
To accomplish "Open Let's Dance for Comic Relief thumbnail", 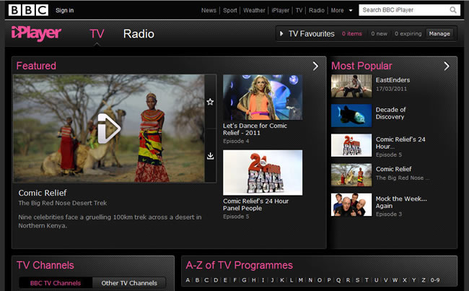I will pos(263,97).
